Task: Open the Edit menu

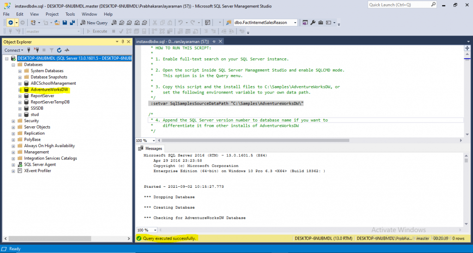Action: [x=19, y=14]
